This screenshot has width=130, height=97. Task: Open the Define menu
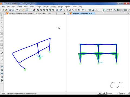(19, 7)
